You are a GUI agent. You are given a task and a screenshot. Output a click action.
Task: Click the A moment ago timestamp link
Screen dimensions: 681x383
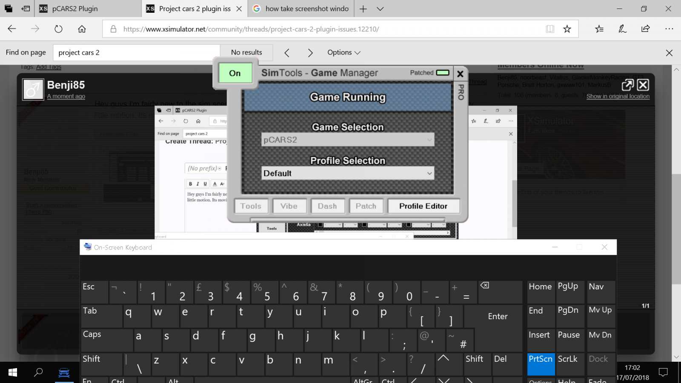(66, 96)
